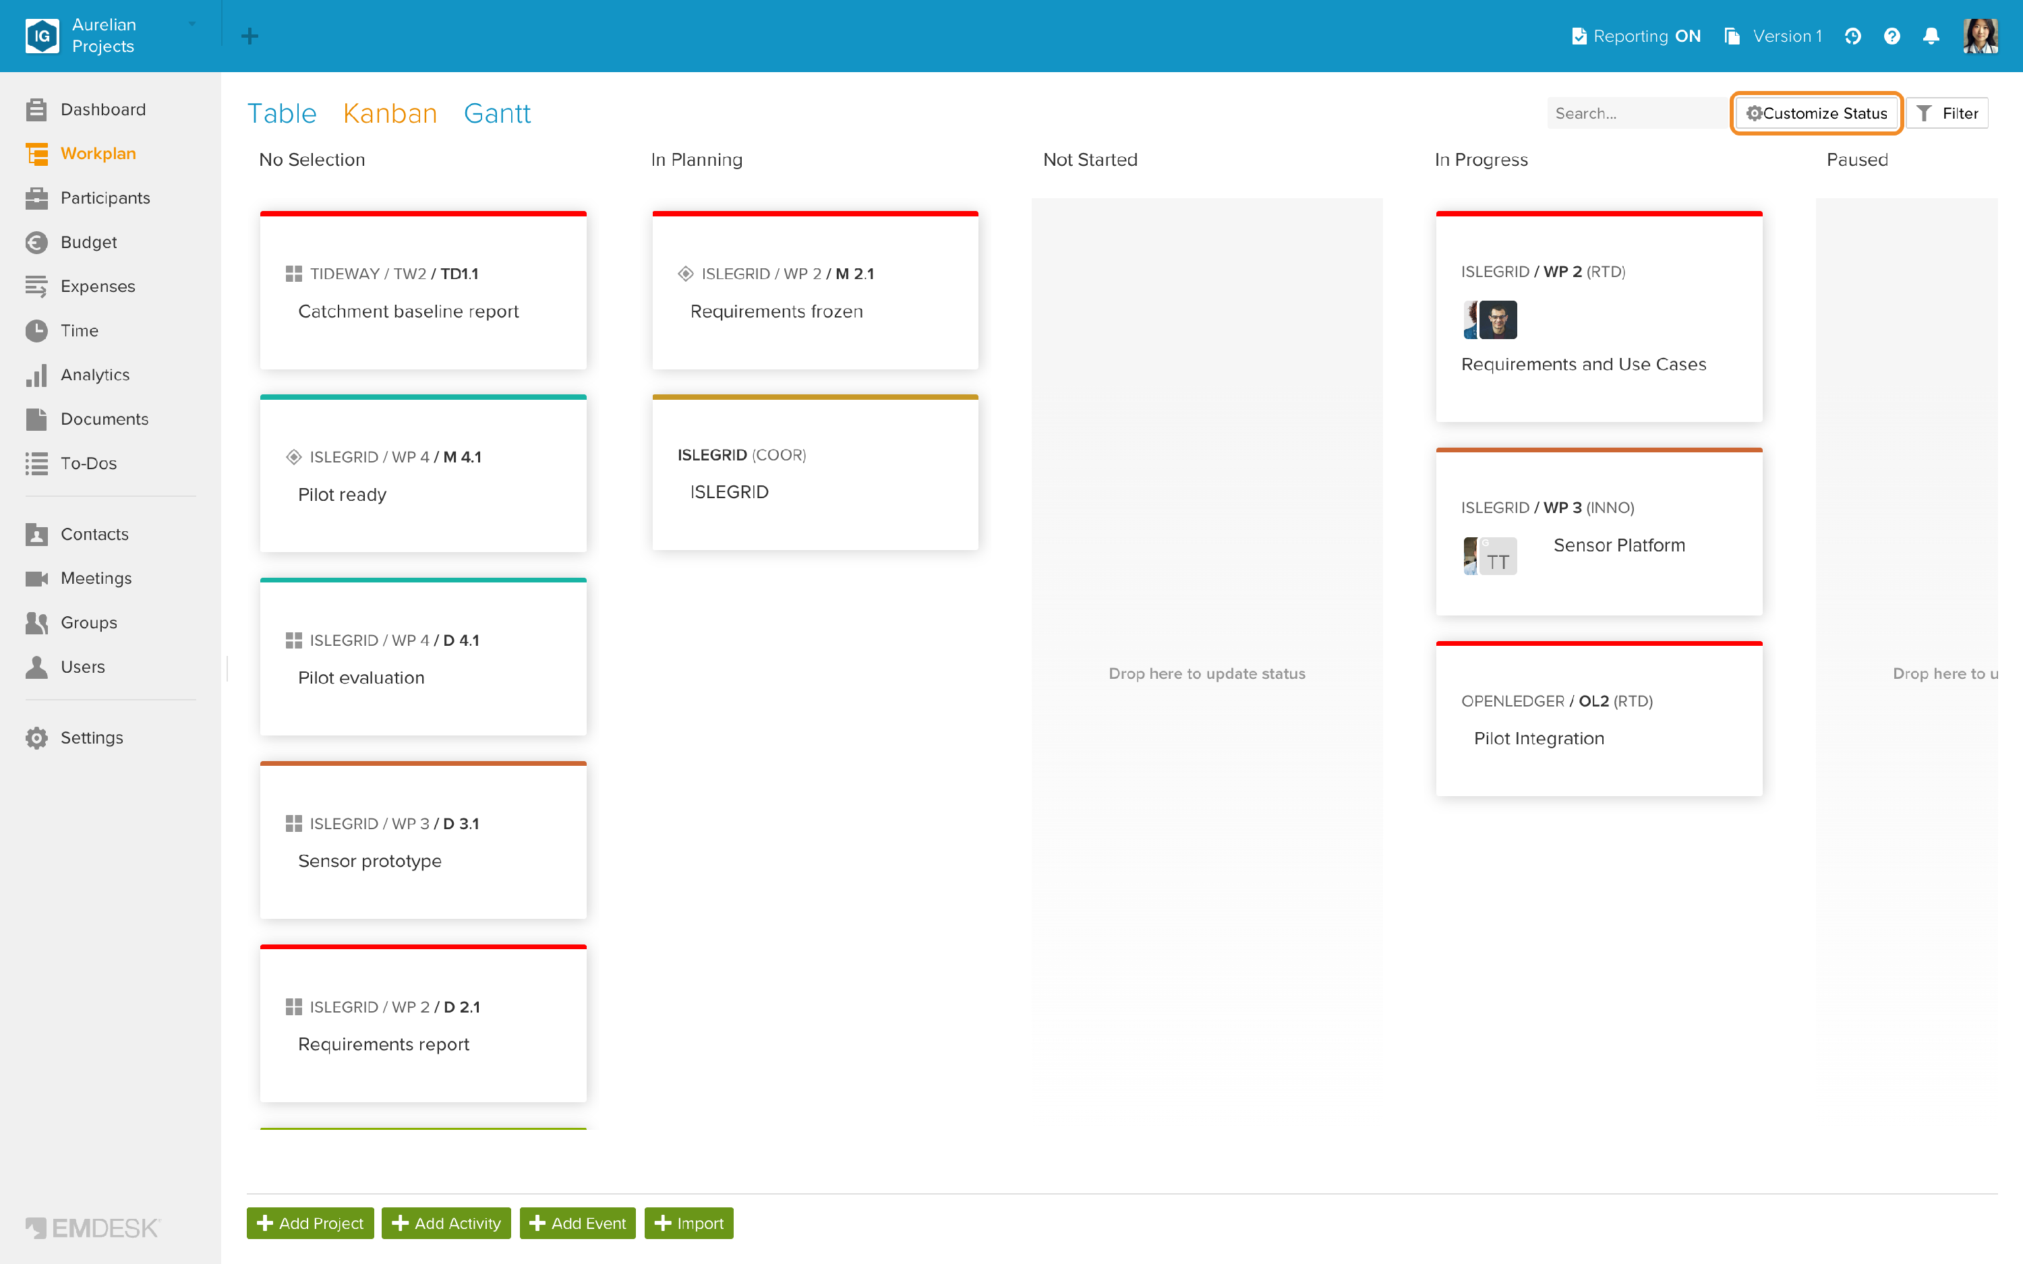Click the Add Project button
Viewport: 2023px width, 1264px height.
pos(310,1223)
